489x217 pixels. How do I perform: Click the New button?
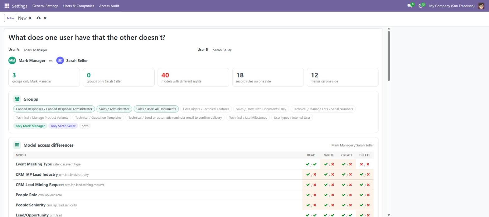tap(11, 18)
